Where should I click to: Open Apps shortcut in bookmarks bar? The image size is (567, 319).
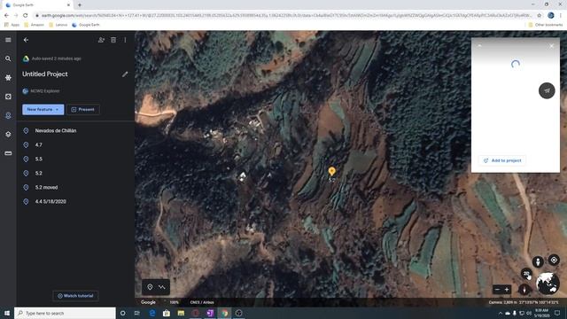12,25
